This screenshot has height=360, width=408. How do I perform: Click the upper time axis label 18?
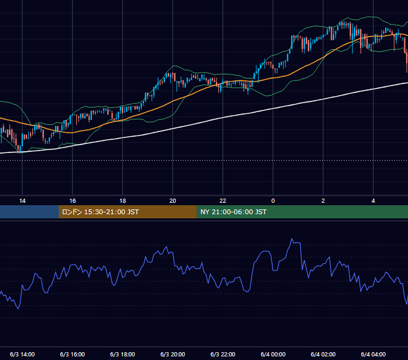click(x=122, y=201)
